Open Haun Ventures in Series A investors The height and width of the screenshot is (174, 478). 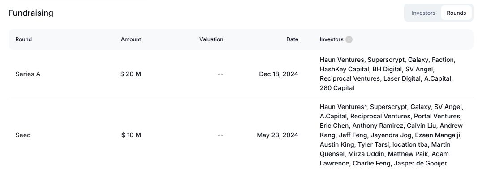[x=342, y=60]
